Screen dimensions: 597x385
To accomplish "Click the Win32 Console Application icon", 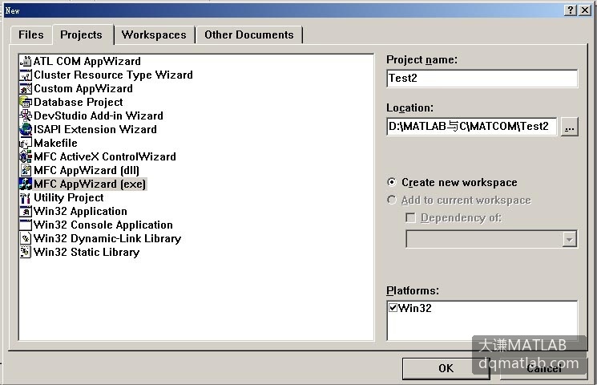I will click(26, 225).
